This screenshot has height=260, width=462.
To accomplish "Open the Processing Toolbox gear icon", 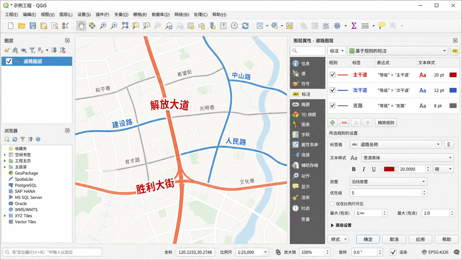I will [337, 26].
